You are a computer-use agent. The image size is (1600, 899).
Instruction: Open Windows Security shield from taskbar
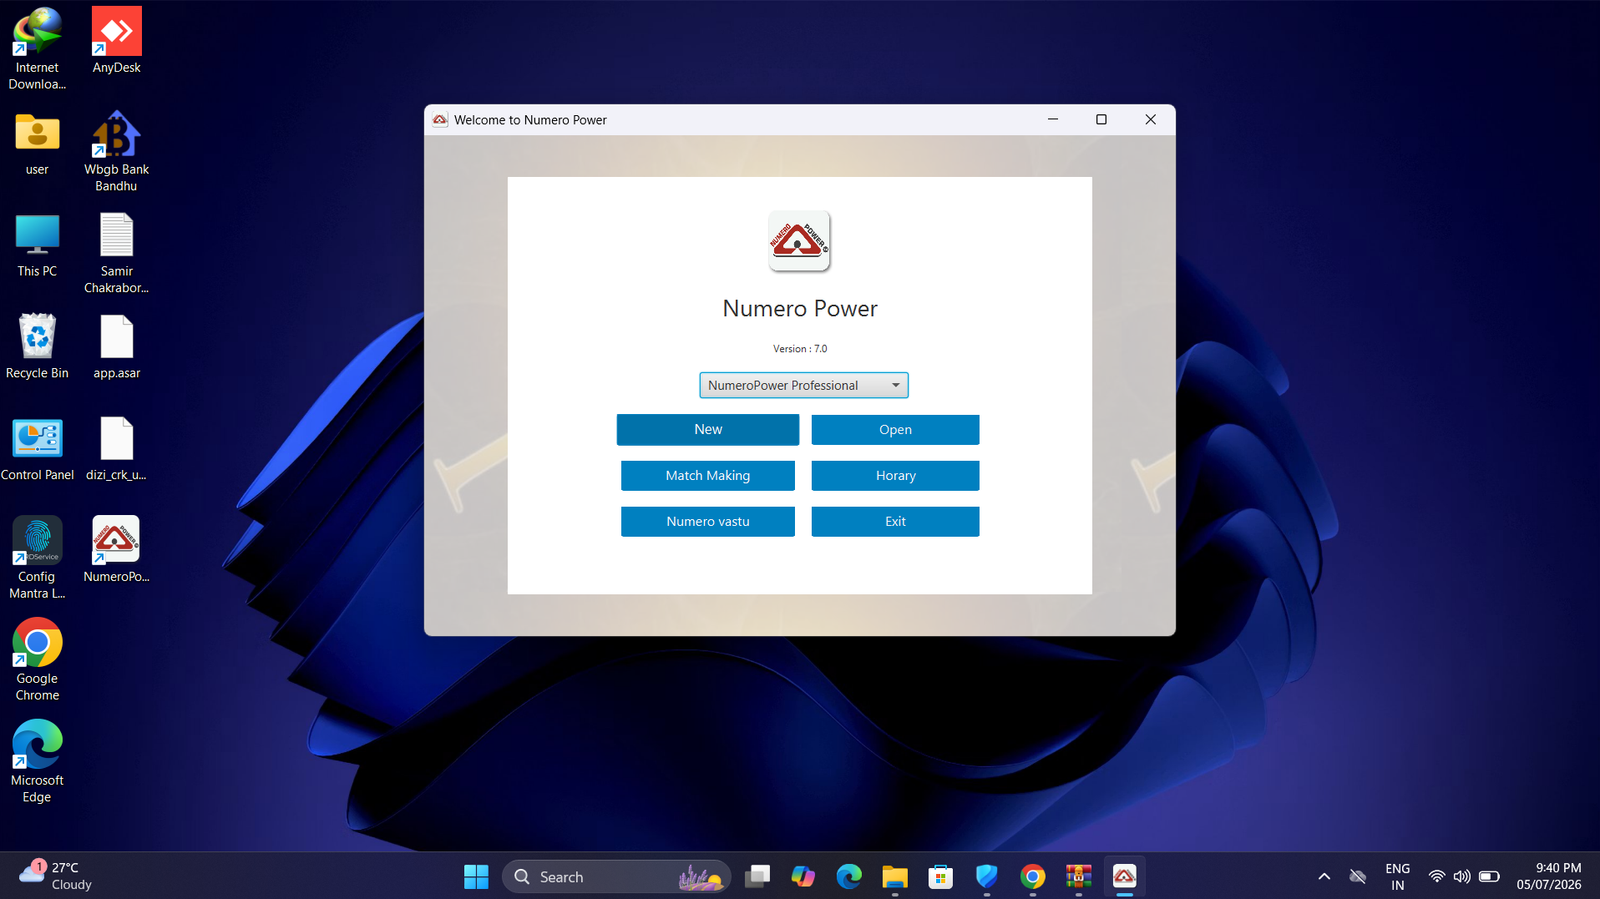tap(987, 876)
